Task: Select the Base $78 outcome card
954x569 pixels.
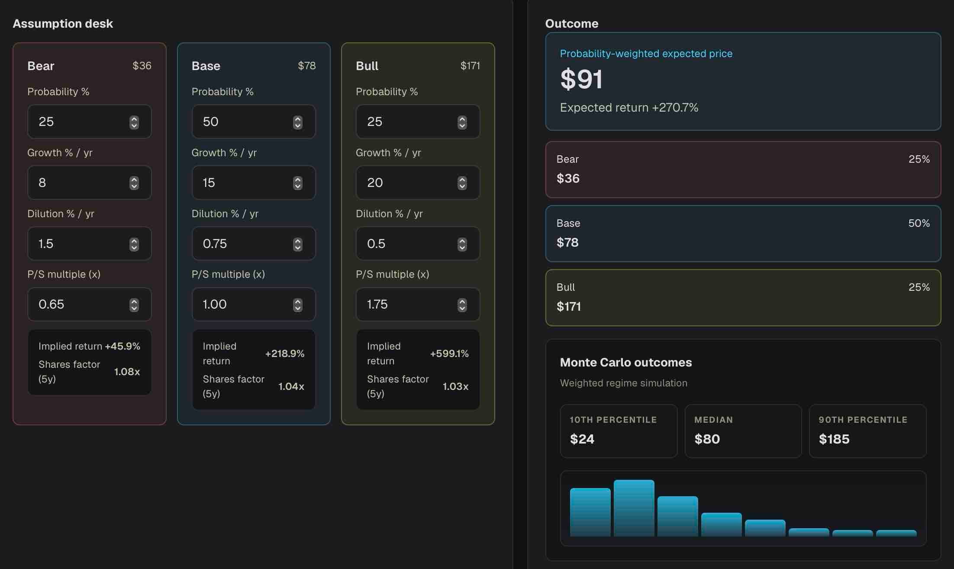Action: click(x=743, y=234)
